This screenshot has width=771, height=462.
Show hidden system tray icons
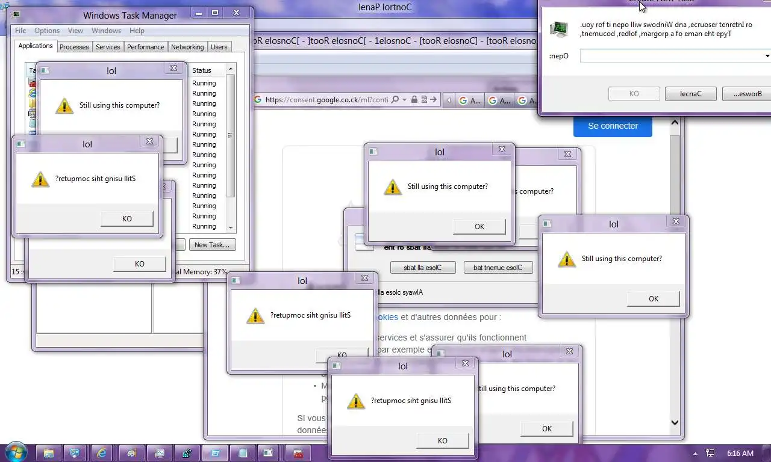click(x=696, y=454)
